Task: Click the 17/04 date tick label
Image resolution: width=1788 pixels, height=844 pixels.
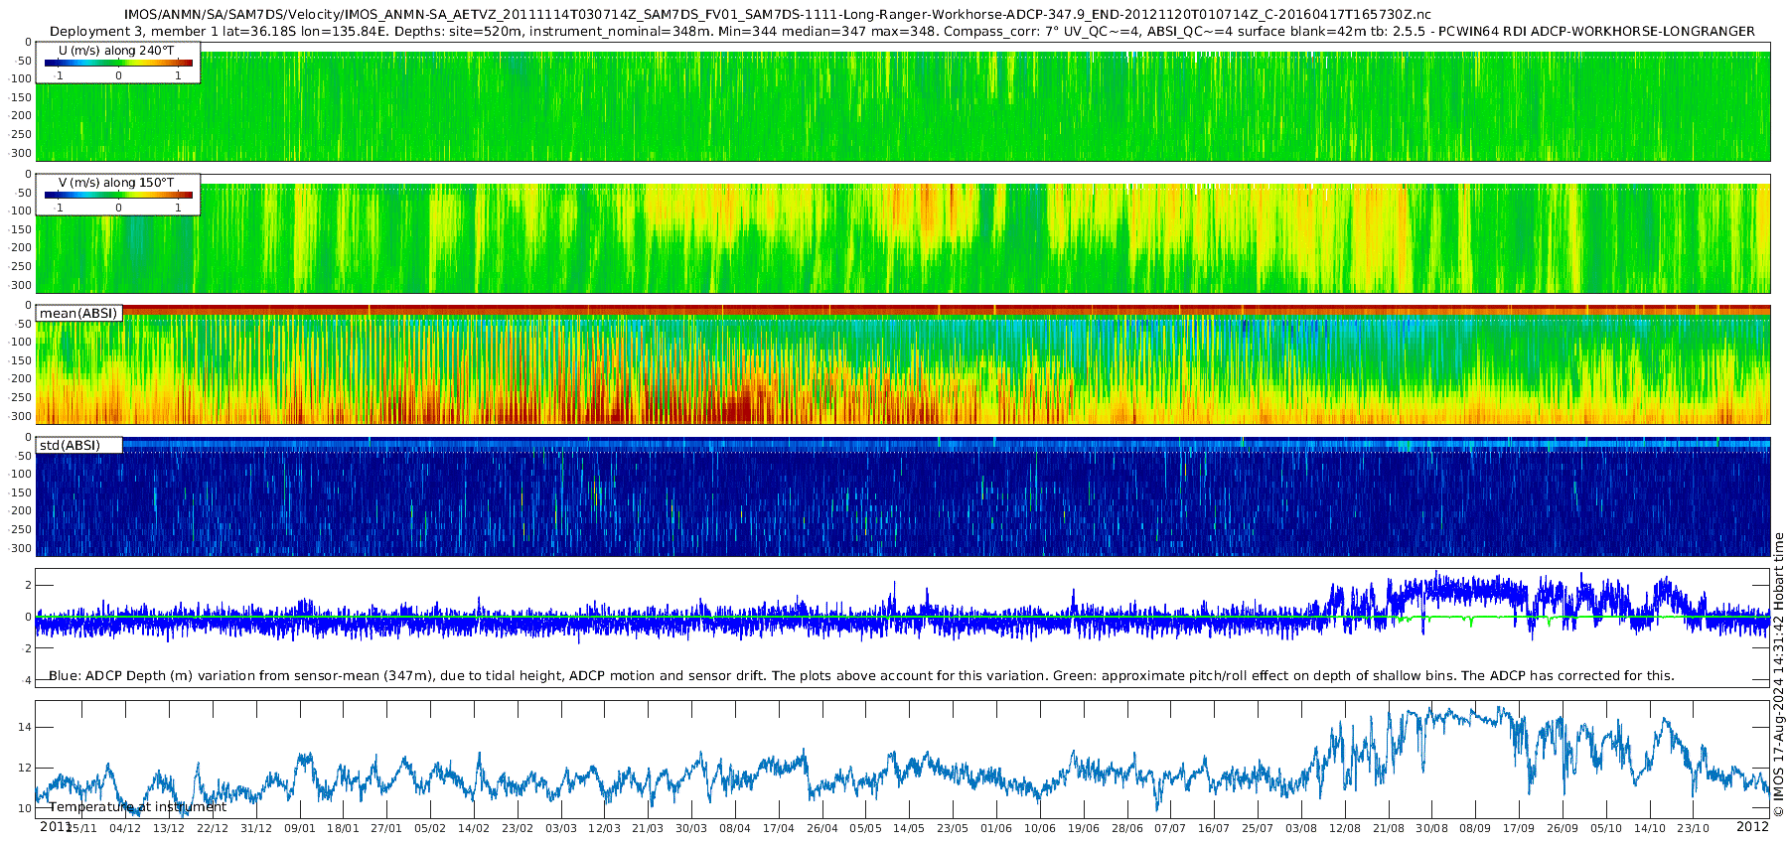Action: [x=779, y=828]
